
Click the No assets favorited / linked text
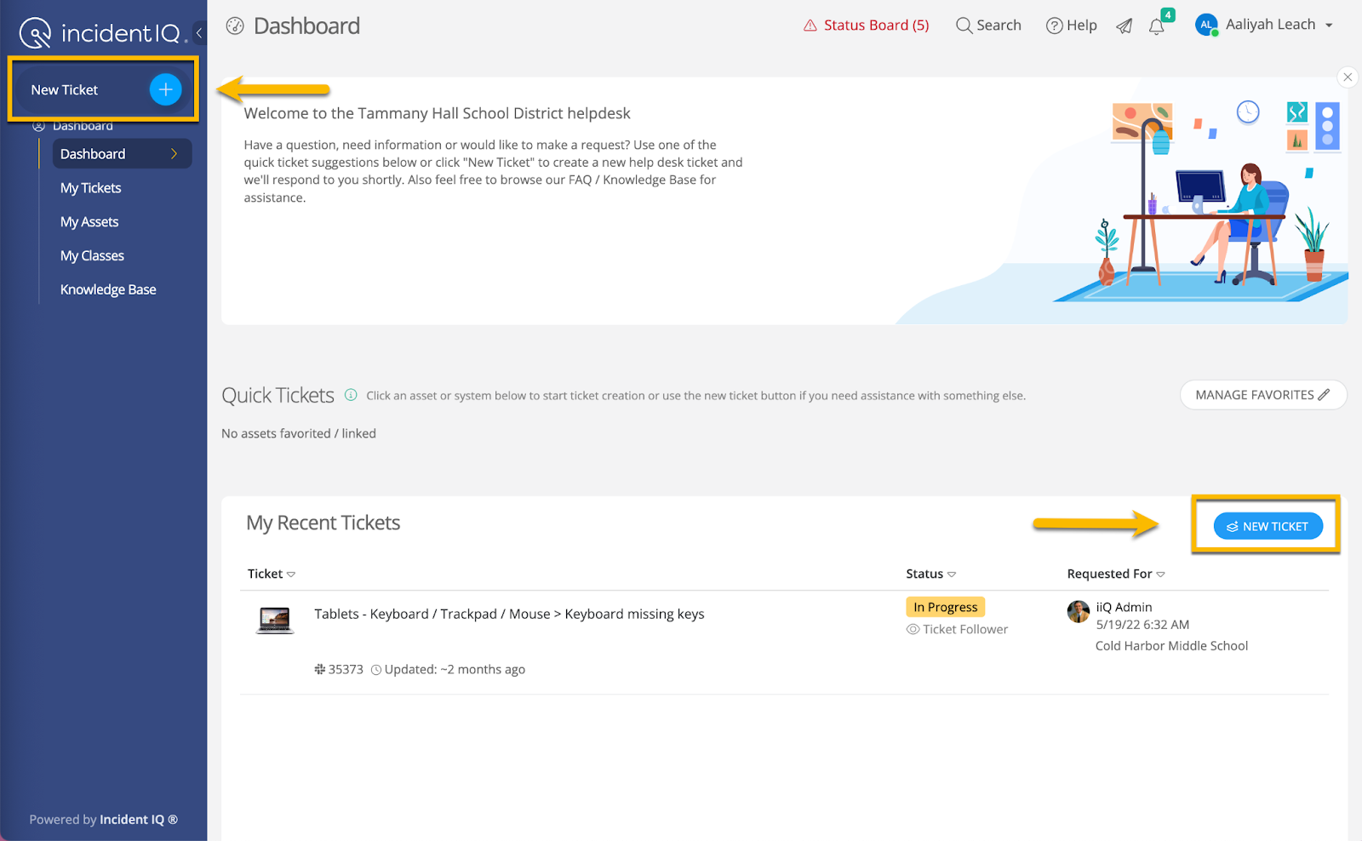tap(299, 433)
